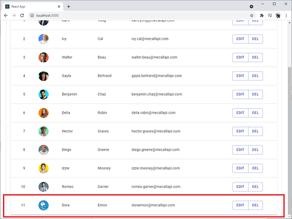Screen dimensions: 292x219
Task: Click the browser back arrow
Action: (6, 15)
